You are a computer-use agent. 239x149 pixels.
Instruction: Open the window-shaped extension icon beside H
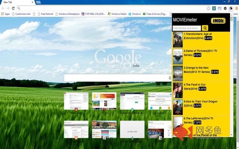(x=220, y=8)
